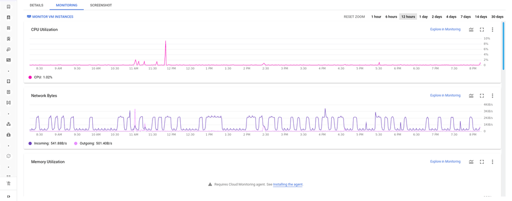View Network Bytes chart in fullscreen
This screenshot has height=201, width=512.
(x=482, y=95)
